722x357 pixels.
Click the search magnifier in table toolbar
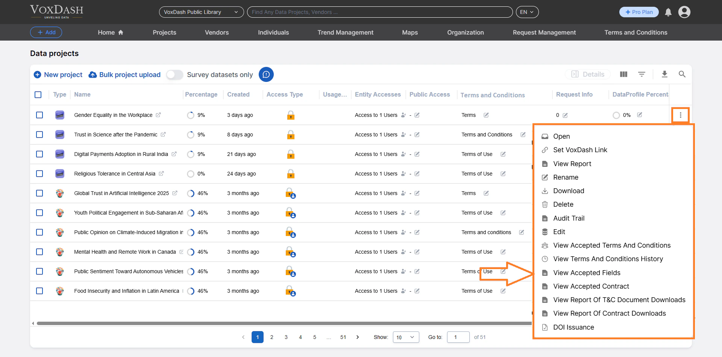point(682,74)
